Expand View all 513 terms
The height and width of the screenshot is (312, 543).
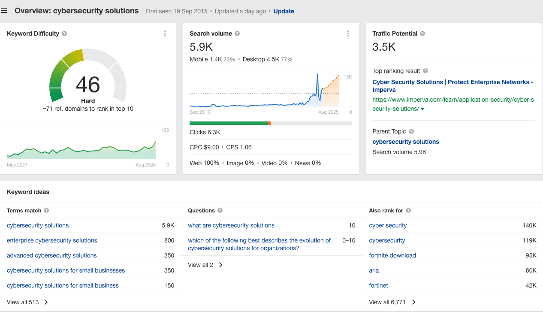point(27,302)
